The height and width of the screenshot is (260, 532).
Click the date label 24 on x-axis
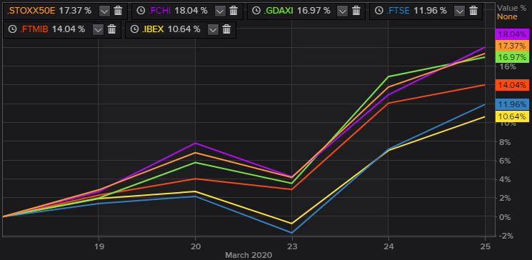tap(388, 246)
